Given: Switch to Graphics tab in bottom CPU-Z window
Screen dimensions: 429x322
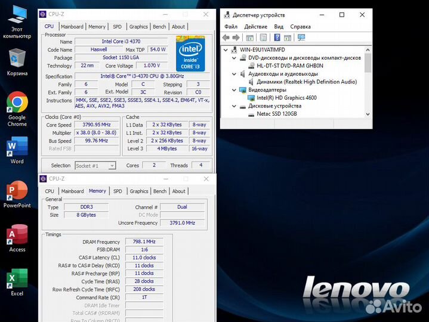Looking at the screenshot, I should [x=139, y=191].
